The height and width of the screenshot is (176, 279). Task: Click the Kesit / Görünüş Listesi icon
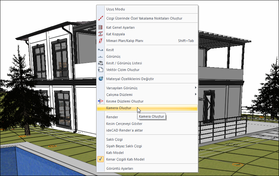click(101, 63)
